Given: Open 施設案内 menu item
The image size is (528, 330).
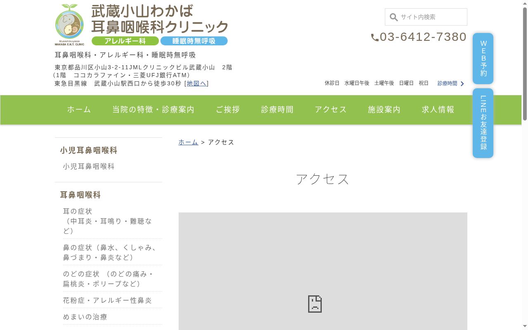Looking at the screenshot, I should (x=384, y=110).
